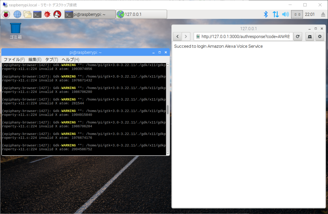
Task: Click the terminal vertical scrollbar thumb
Action: click(x=168, y=110)
